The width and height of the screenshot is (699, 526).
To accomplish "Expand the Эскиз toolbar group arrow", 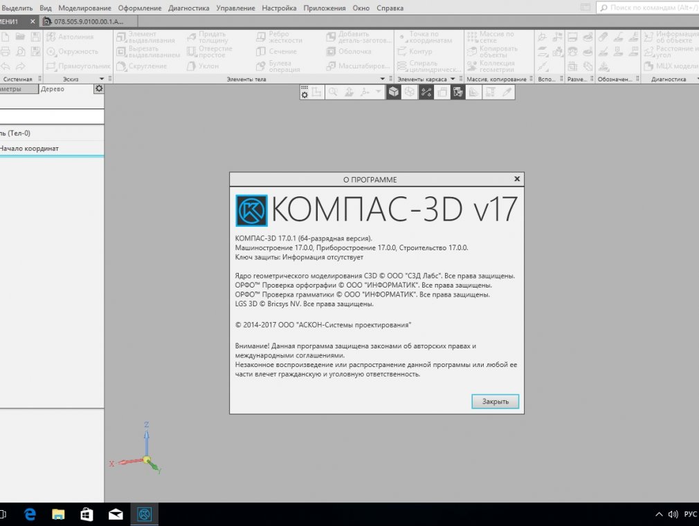I will click(102, 79).
